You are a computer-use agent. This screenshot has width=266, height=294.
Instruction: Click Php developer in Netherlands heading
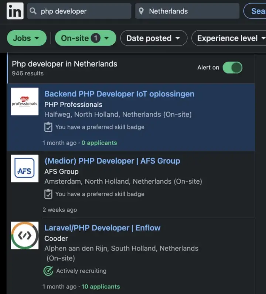coord(65,64)
